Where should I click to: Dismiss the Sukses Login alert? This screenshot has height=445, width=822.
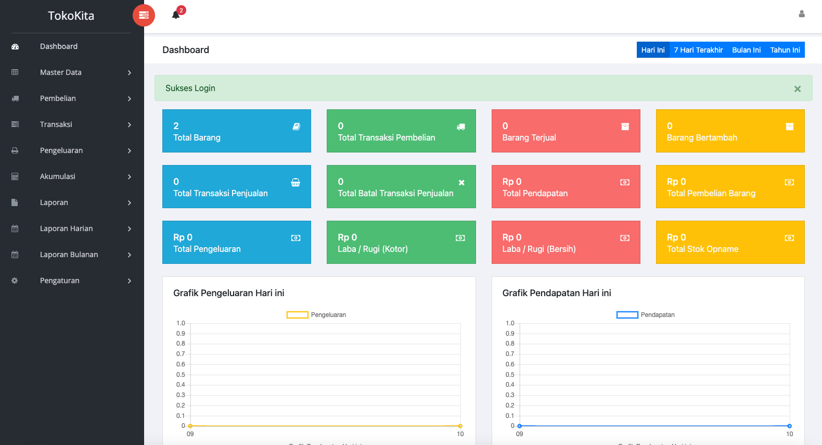pos(797,89)
